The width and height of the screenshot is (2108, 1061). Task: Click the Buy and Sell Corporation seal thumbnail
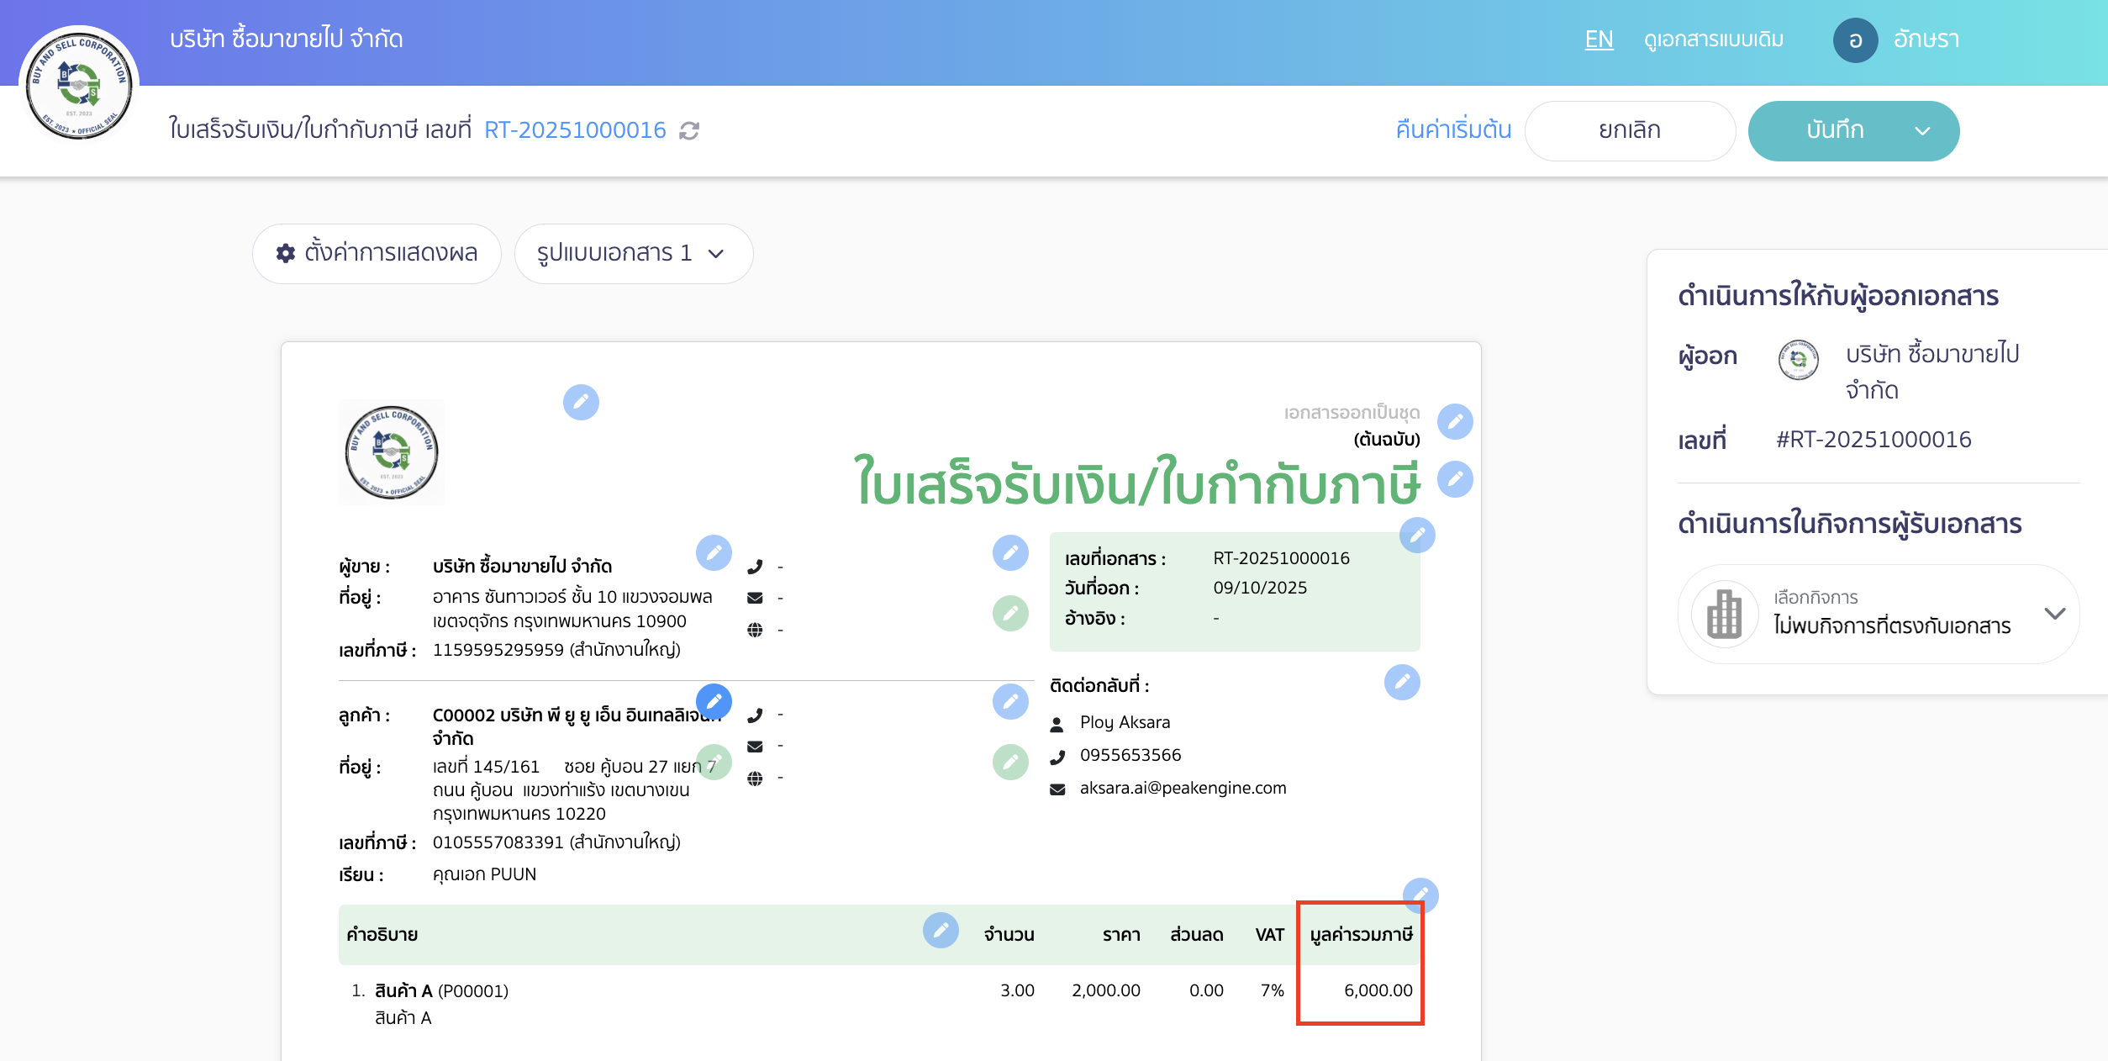point(392,451)
